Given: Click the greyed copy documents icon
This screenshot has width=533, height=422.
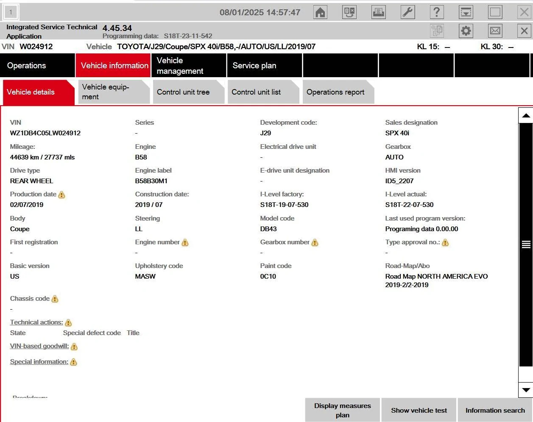Looking at the screenshot, I should tap(437, 31).
